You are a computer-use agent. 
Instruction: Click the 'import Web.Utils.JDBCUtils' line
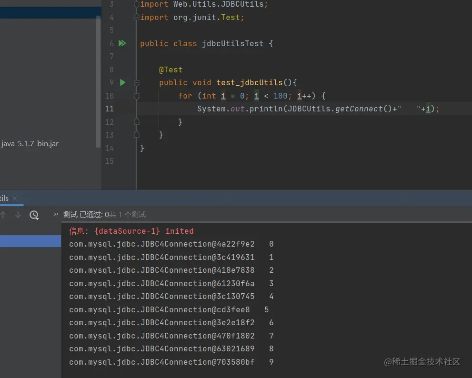pyautogui.click(x=204, y=4)
